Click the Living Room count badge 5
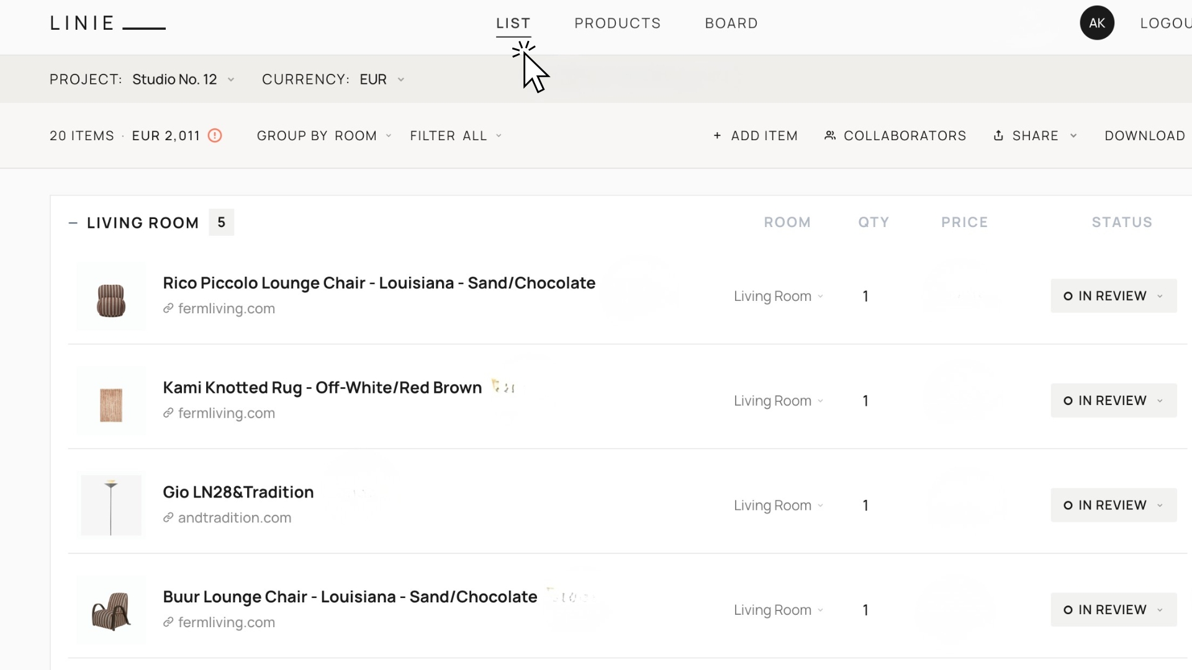The height and width of the screenshot is (670, 1192). (222, 222)
